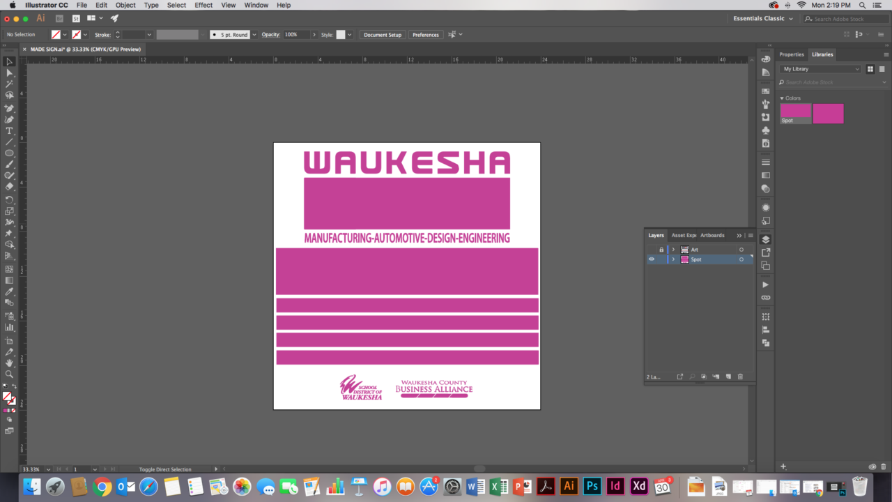The height and width of the screenshot is (502, 892).
Task: Open the Effect menu
Action: coord(203,5)
